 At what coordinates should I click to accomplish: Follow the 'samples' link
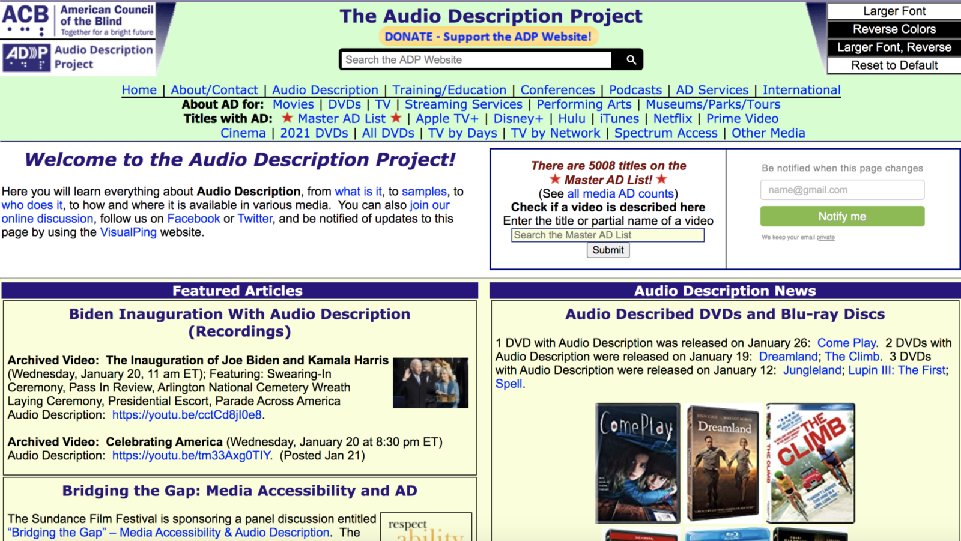[424, 192]
